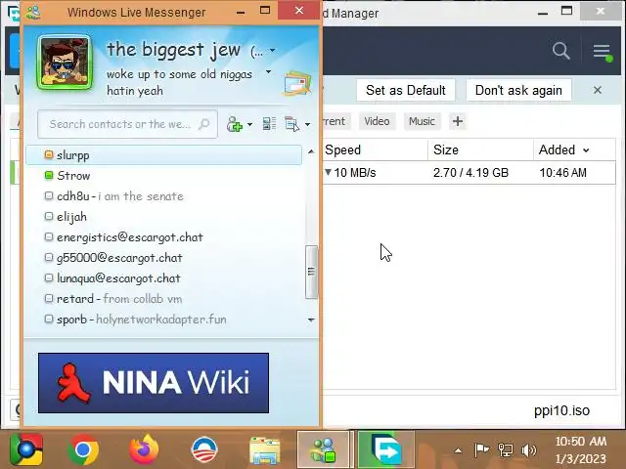This screenshot has width=626, height=469.
Task: Open the Obama logo taskbar app
Action: click(x=204, y=449)
